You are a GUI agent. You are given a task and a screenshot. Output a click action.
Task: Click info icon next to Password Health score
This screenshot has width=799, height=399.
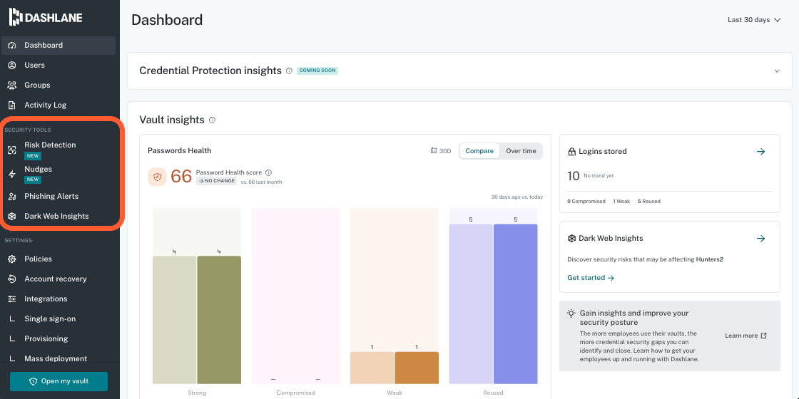pos(268,172)
